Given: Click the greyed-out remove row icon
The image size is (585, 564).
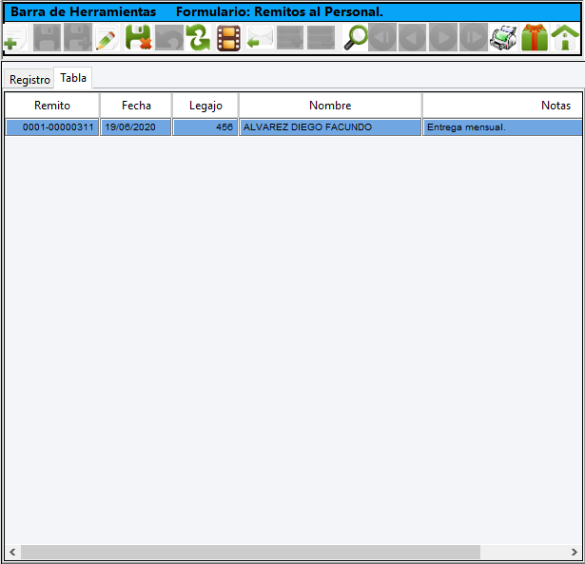Looking at the screenshot, I should coord(321,38).
